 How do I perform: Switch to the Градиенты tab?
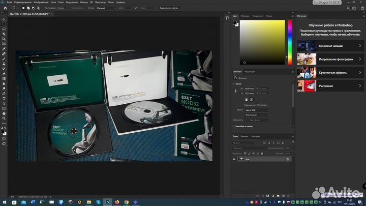click(x=257, y=16)
